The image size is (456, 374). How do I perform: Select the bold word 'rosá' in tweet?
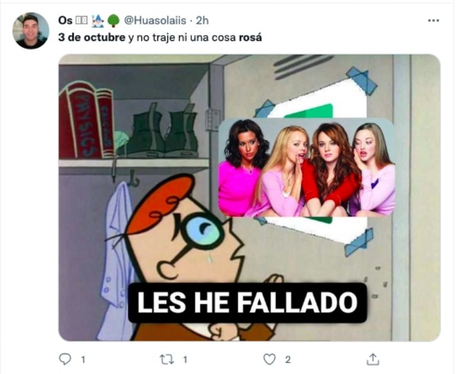point(250,37)
